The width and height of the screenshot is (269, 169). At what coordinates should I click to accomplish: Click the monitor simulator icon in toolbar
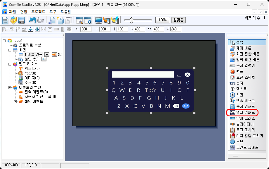click(x=98, y=20)
